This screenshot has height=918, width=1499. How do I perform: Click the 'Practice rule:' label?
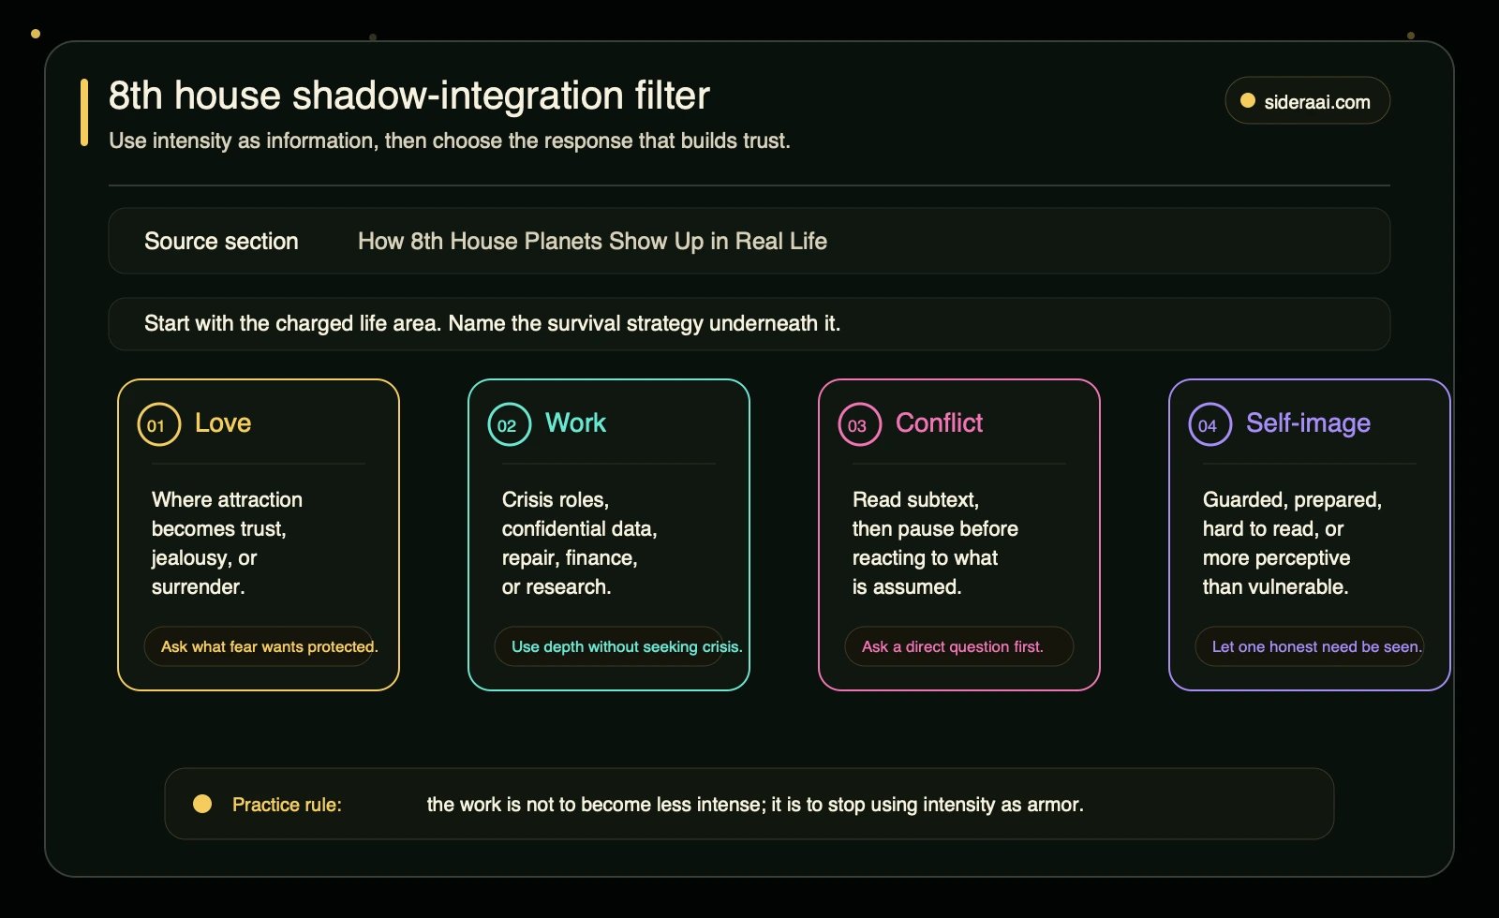287,805
